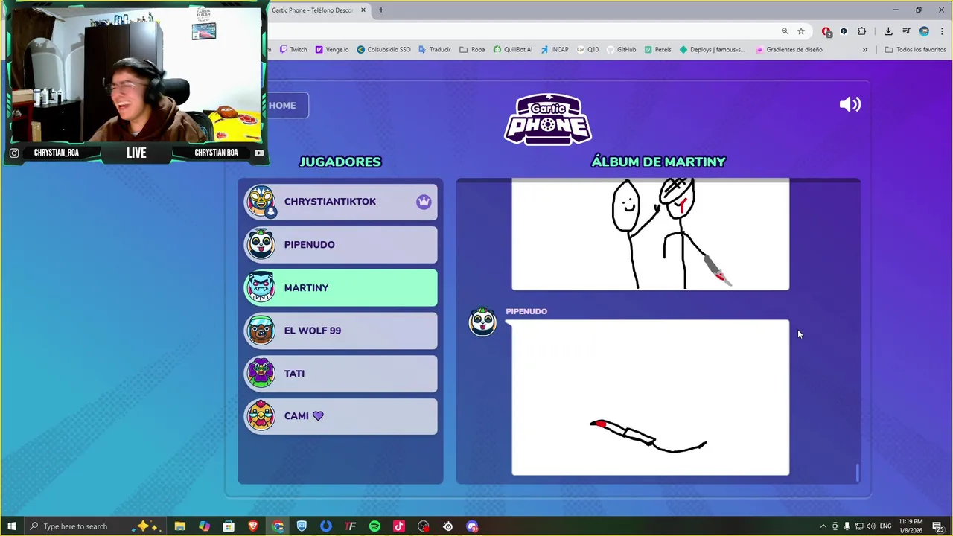
Task: Close the Gartic Phone browser tab
Action: tap(363, 10)
